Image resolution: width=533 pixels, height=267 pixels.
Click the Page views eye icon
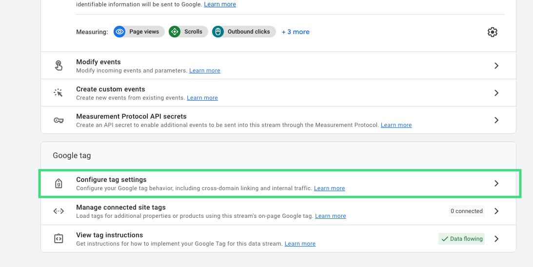tap(119, 32)
